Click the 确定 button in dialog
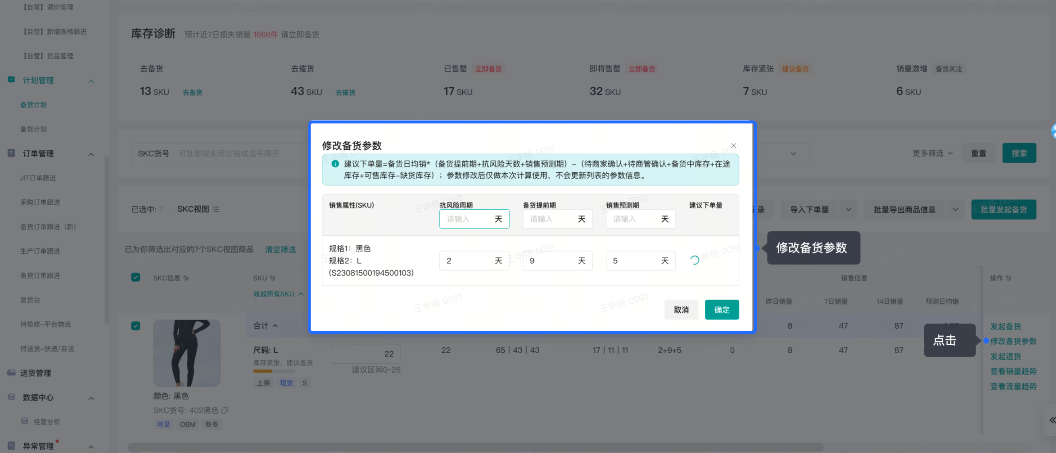This screenshot has width=1056, height=453. [721, 310]
